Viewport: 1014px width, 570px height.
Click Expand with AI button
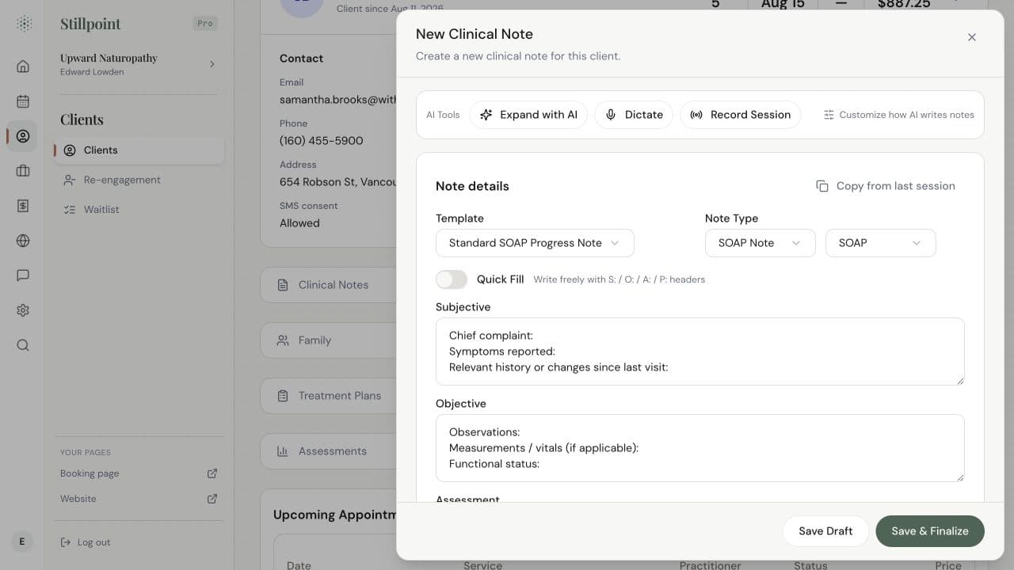pyautogui.click(x=529, y=115)
